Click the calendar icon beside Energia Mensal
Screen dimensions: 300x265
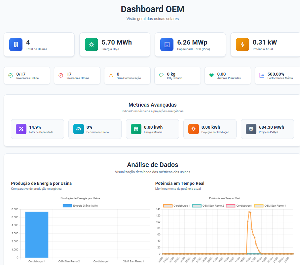click(136, 129)
